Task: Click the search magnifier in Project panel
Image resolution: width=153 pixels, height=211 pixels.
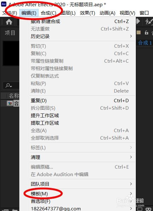Action: tap(9, 85)
